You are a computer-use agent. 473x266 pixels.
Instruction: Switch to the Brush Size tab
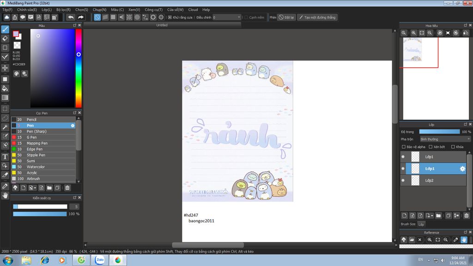(408, 224)
